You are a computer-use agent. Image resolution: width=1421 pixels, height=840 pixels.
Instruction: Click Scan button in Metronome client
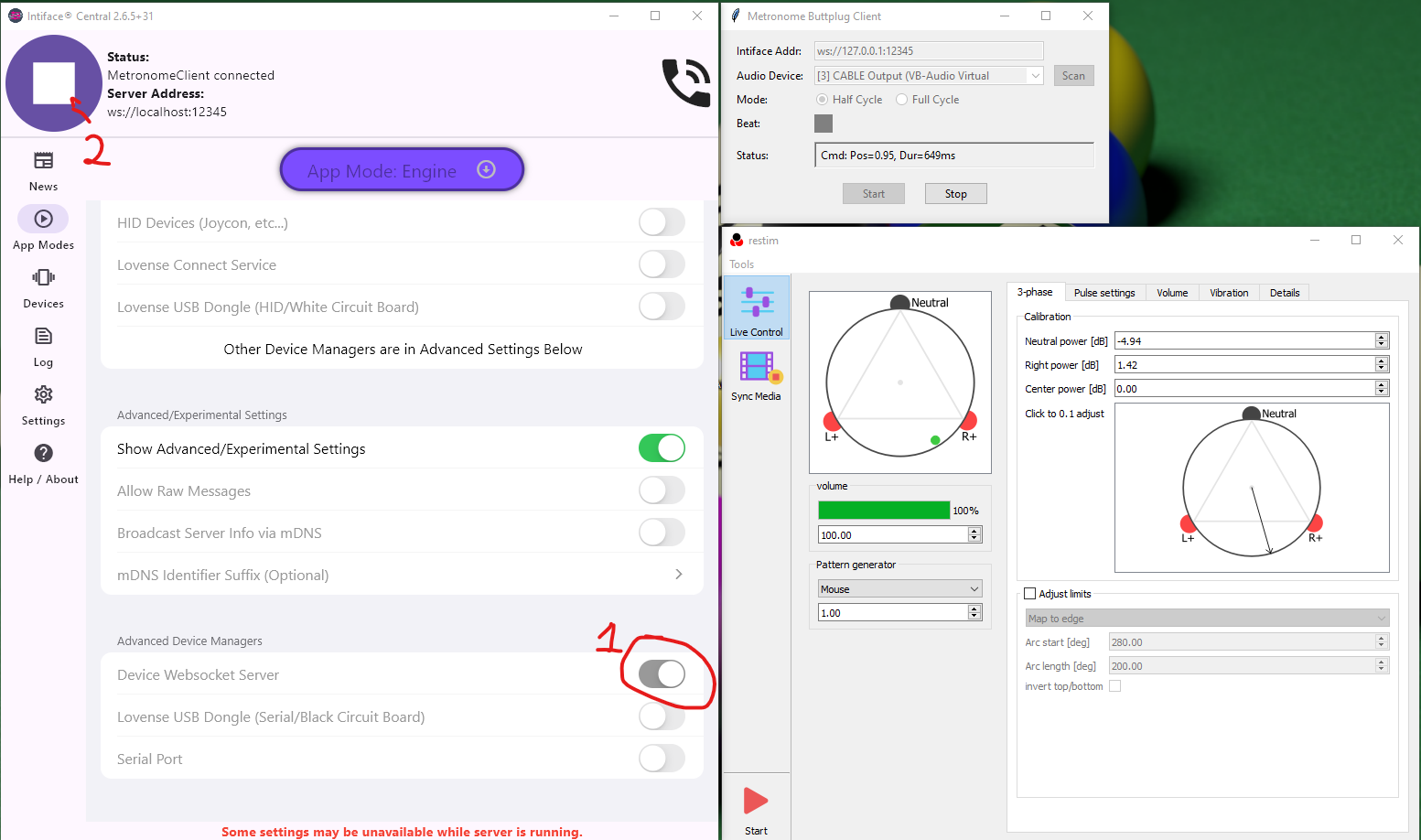pyautogui.click(x=1074, y=76)
